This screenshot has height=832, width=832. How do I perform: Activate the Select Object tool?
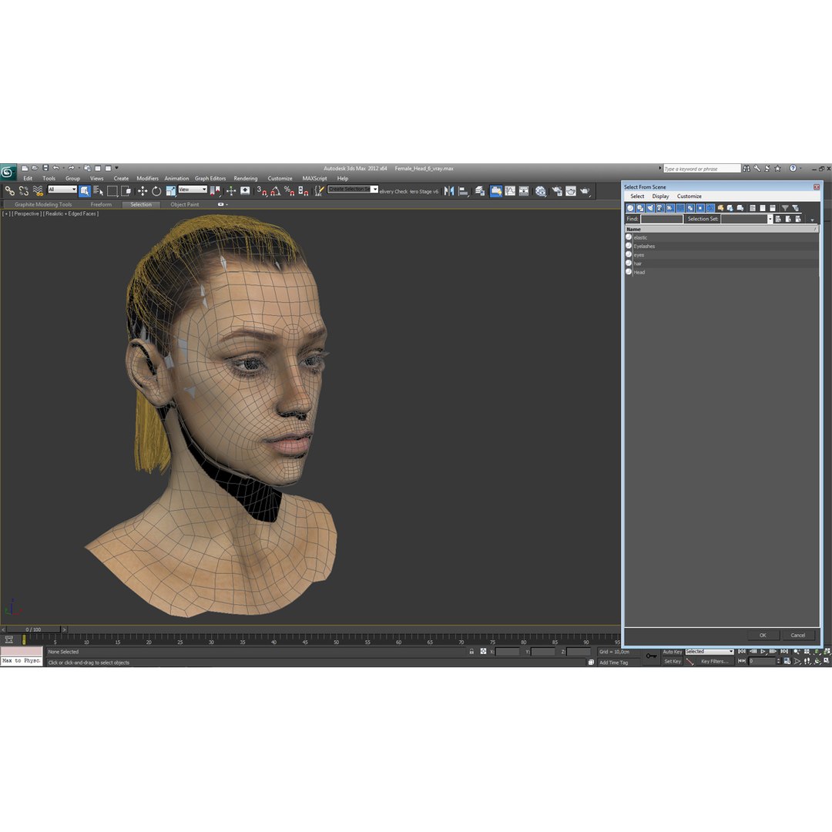(85, 191)
